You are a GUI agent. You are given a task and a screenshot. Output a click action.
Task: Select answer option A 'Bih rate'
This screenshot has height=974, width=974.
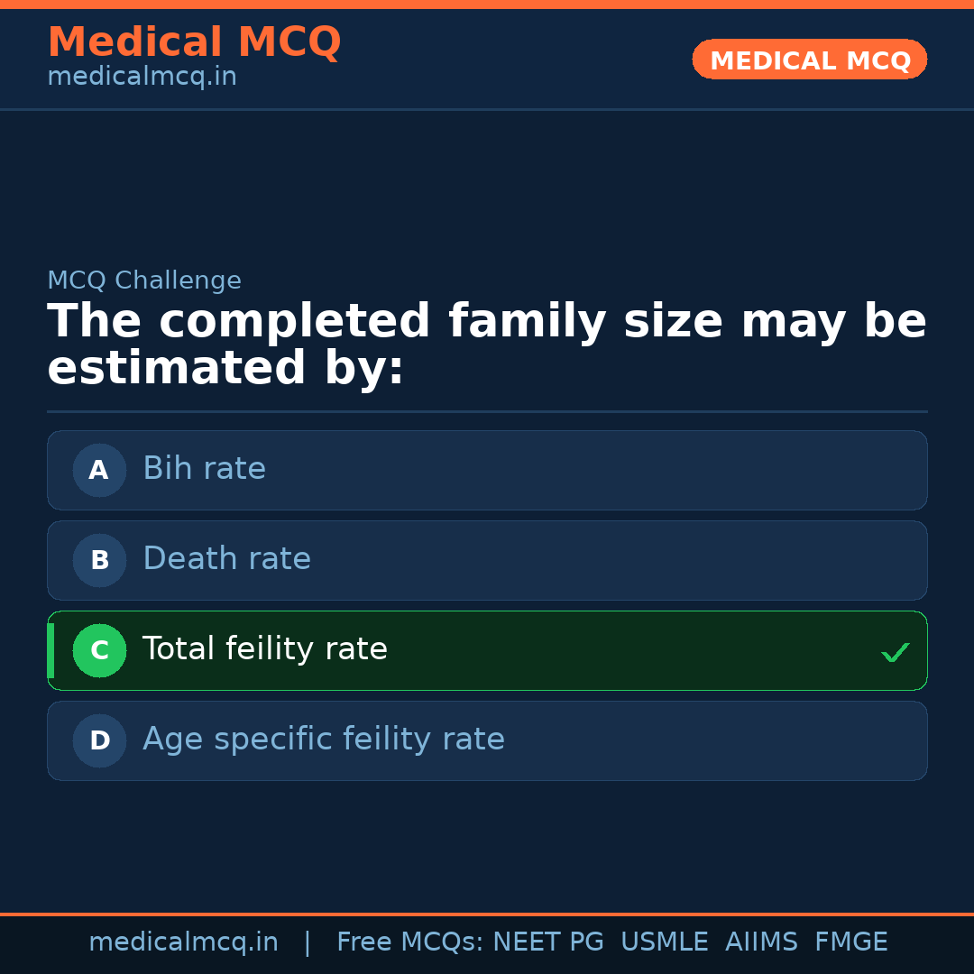487,470
